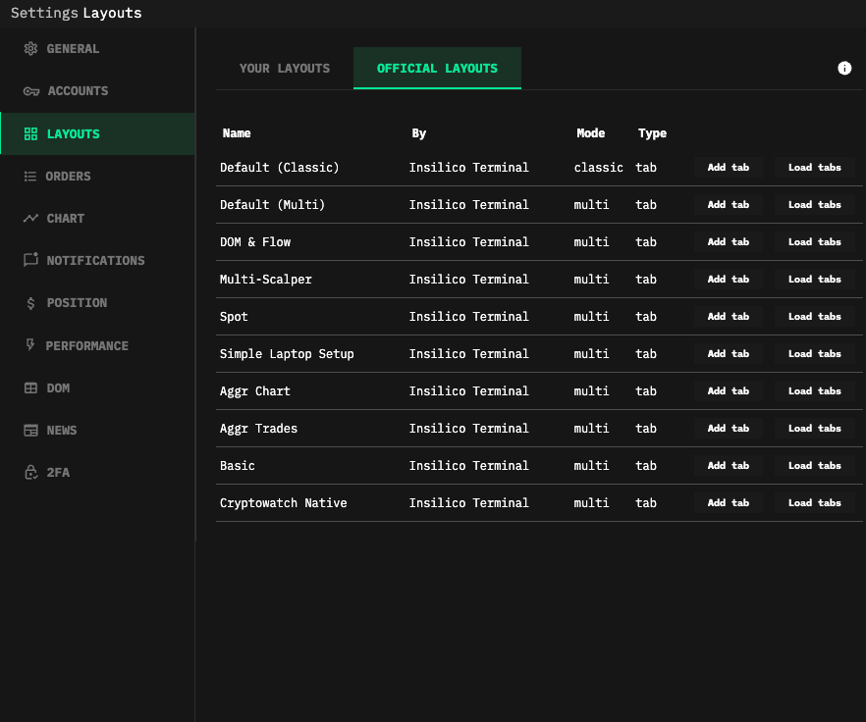Click the 'Default (Classic)' layout name
The image size is (866, 722).
click(x=280, y=167)
